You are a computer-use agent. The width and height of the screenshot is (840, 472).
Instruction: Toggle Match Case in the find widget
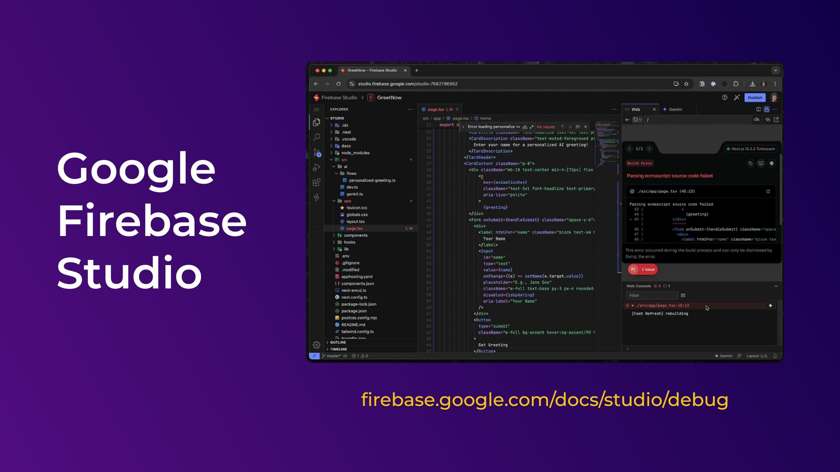[x=518, y=127]
